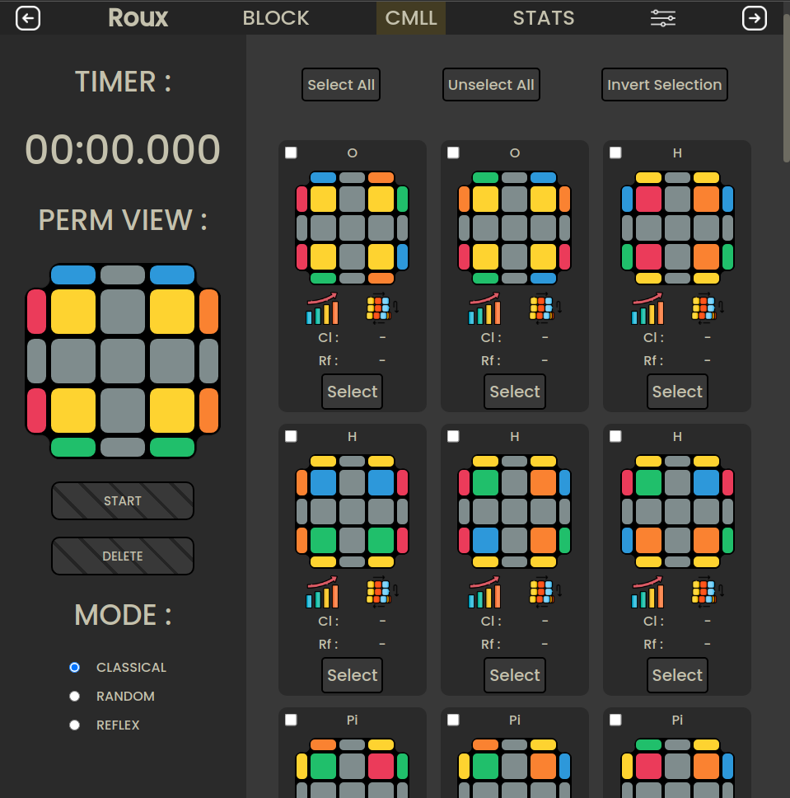The width and height of the screenshot is (790, 798).
Task: Select RANDOM mode radio button
Action: click(75, 697)
